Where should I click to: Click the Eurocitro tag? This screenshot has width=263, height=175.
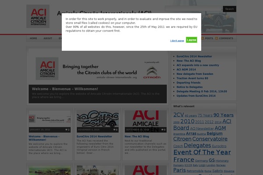click(219, 146)
